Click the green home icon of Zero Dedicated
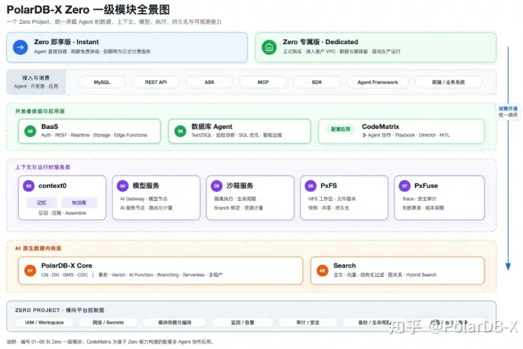523x349 pixels. tap(269, 48)
